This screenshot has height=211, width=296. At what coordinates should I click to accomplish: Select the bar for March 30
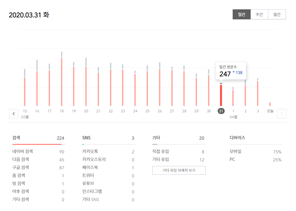click(x=209, y=88)
